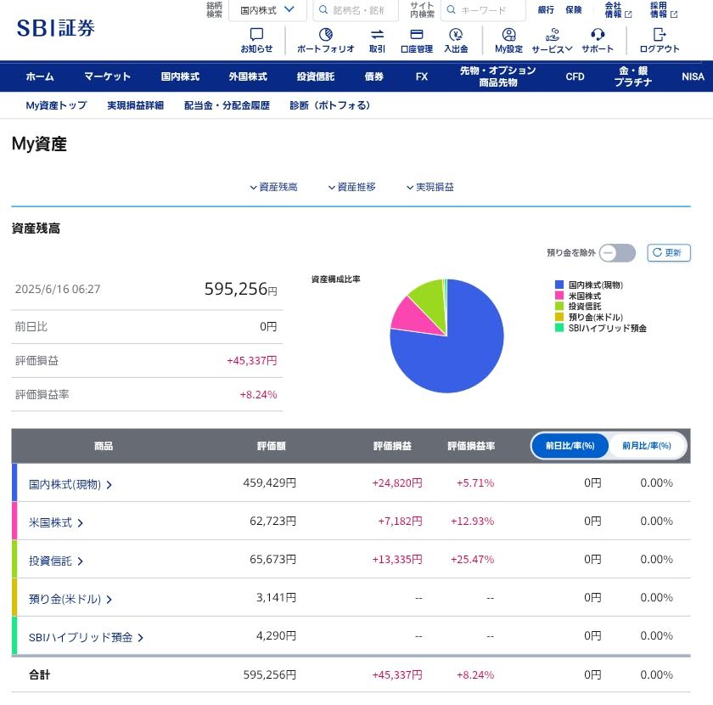Click teal SBIハイブリッド預金 legend swatch

point(559,328)
